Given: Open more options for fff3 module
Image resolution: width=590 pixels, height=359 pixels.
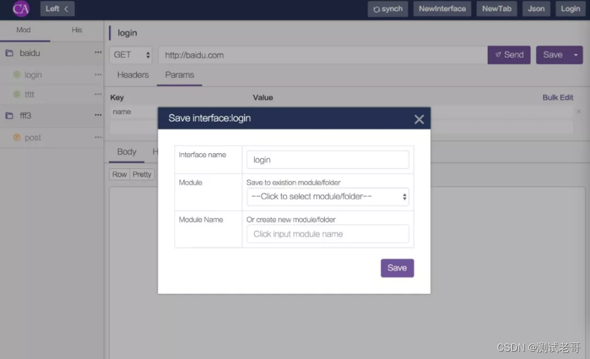Looking at the screenshot, I should click(x=98, y=115).
